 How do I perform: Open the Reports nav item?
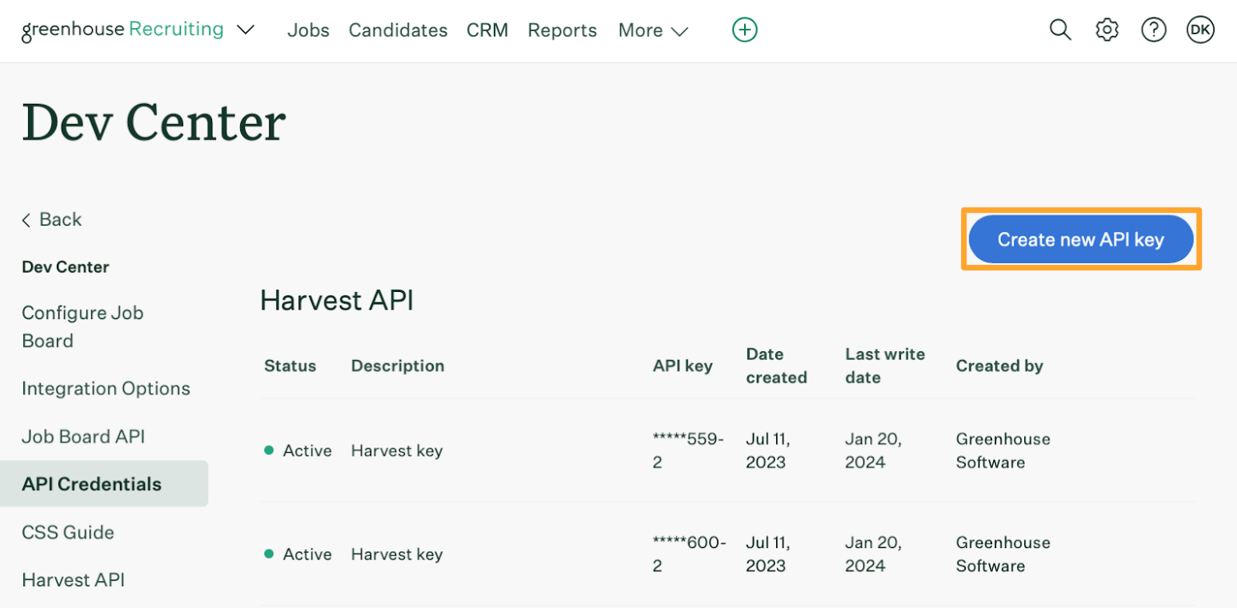coord(562,30)
